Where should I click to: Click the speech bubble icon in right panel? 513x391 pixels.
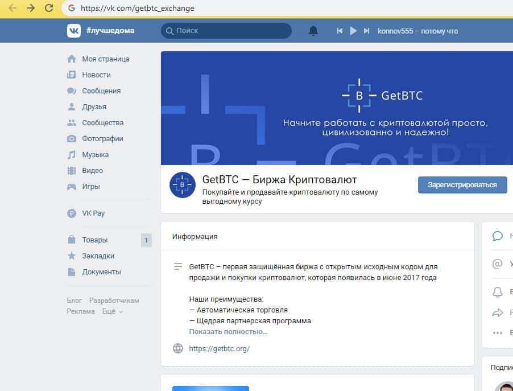point(497,236)
